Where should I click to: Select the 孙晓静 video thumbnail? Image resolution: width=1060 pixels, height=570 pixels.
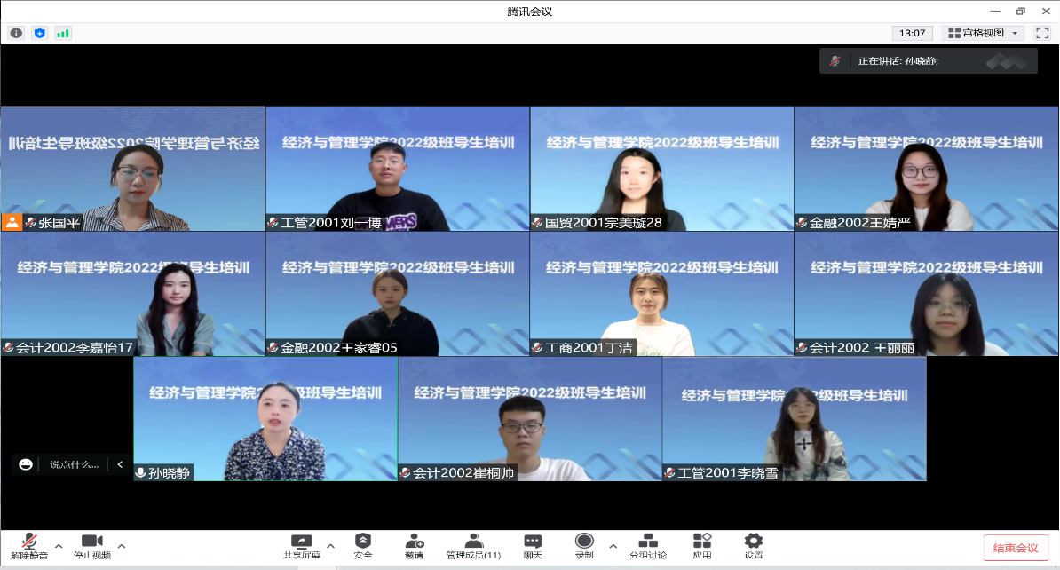tap(265, 419)
